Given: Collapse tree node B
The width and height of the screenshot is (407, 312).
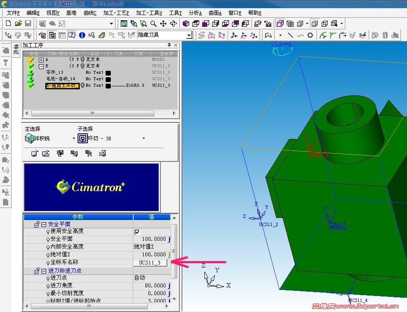Looking at the screenshot, I should [41, 66].
